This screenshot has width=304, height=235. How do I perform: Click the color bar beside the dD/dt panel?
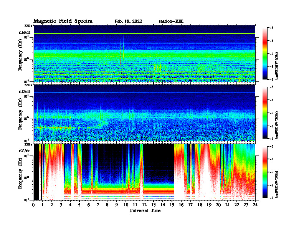[265, 113]
